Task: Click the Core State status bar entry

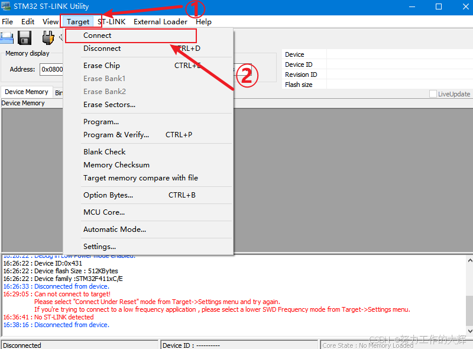Action: pos(396,345)
